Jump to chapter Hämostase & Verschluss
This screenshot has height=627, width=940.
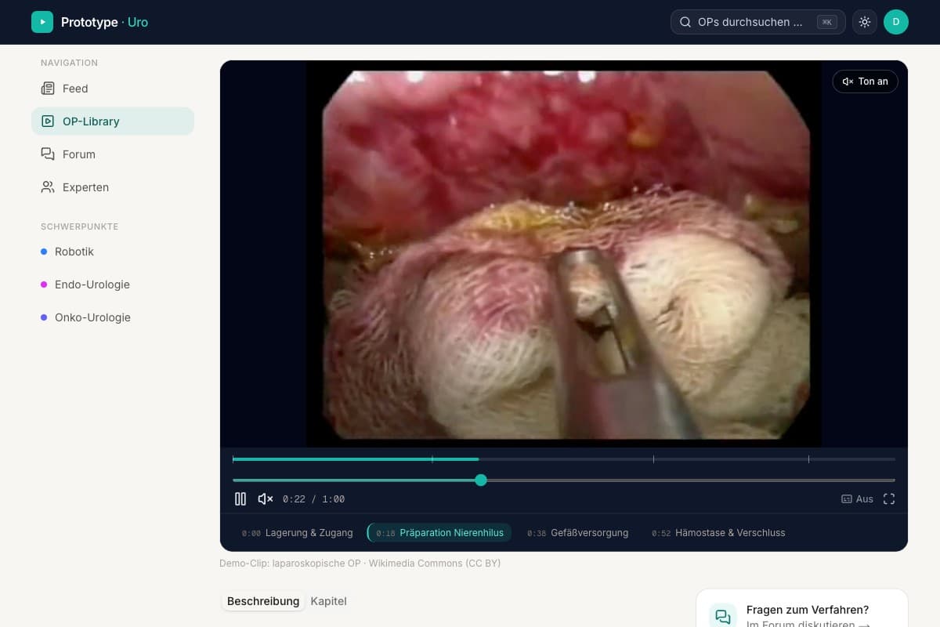point(718,533)
